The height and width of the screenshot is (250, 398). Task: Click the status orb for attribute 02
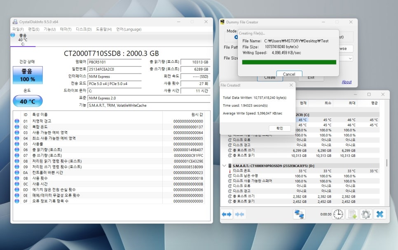pyautogui.click(x=17, y=127)
